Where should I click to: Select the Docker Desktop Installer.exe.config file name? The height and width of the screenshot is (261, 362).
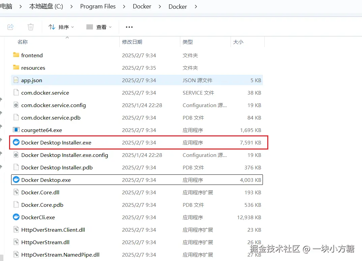[65, 155]
